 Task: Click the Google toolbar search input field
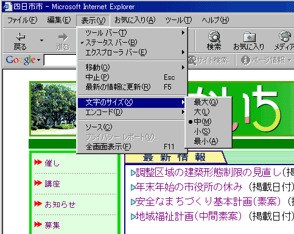pos(60,60)
